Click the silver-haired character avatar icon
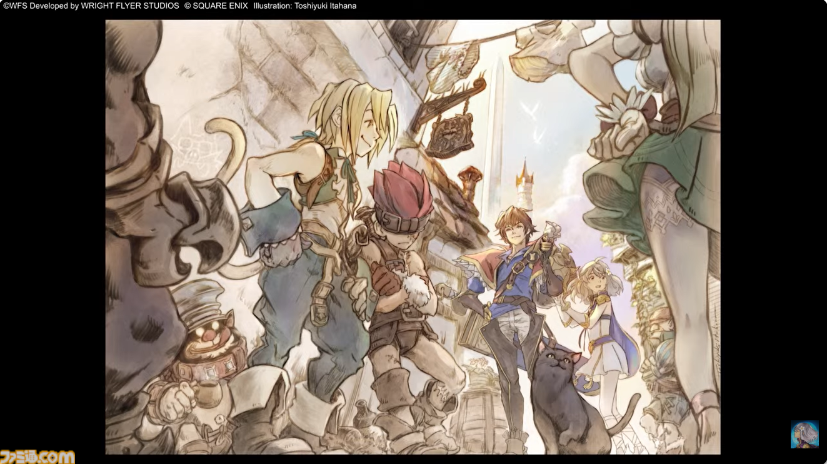Screen dimensions: 827x464 coord(804,435)
